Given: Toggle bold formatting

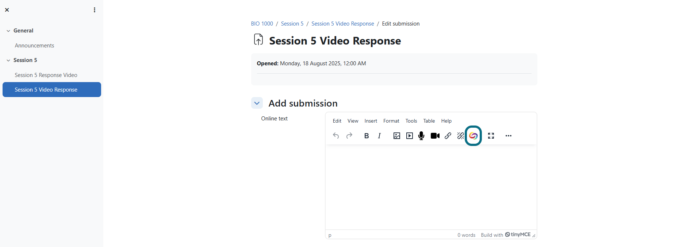Looking at the screenshot, I should point(367,136).
